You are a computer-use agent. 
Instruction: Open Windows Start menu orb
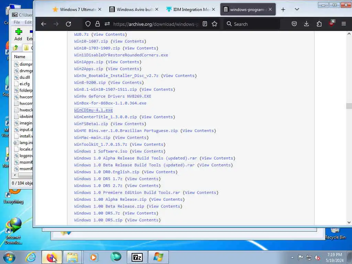9,257
